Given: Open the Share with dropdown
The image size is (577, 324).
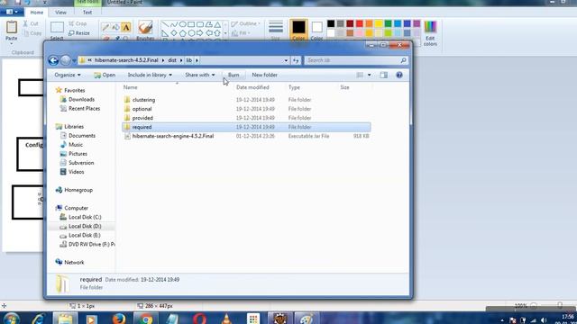Looking at the screenshot, I should click(200, 75).
